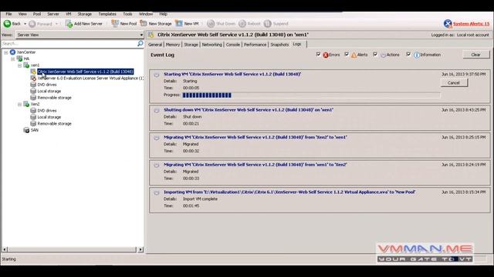494x277 pixels.
Task: Click Removable storage icon under xen1
Action: 33,98
